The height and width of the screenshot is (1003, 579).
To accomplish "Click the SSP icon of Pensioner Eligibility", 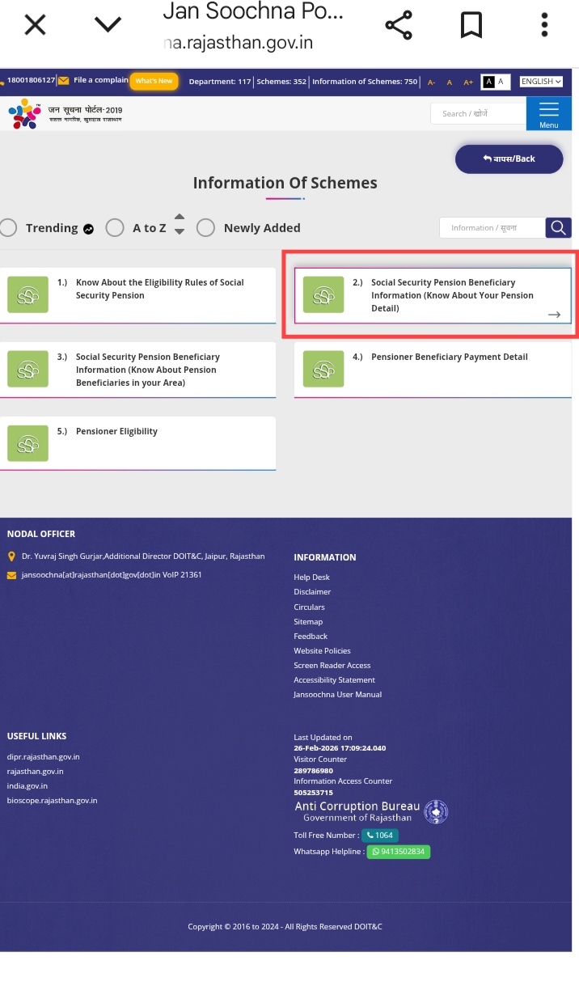I will [27, 444].
